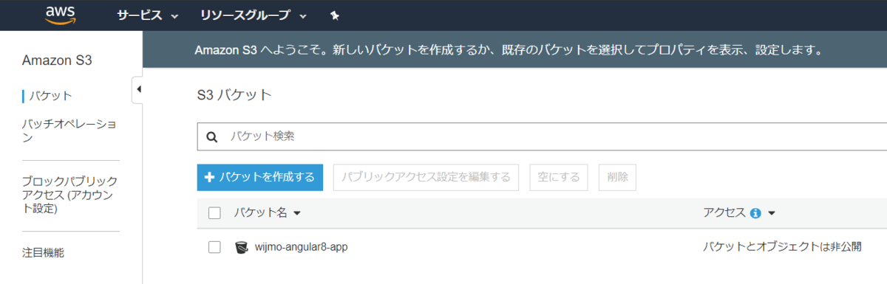Tick the select-all checkbox in header row

[215, 213]
